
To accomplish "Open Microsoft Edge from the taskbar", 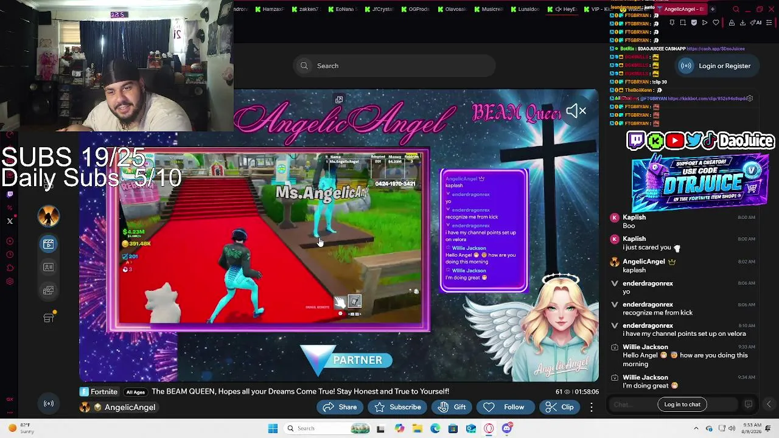I will (x=435, y=428).
